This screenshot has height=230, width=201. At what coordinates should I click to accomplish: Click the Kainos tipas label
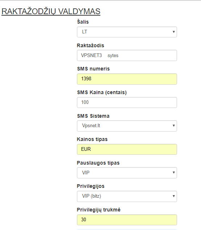[92, 139]
